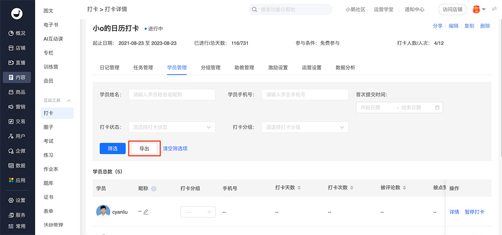Viewport: 502px width, 235px height.
Task: Click the logo icon at top left
Action: pyautogui.click(x=17, y=14)
